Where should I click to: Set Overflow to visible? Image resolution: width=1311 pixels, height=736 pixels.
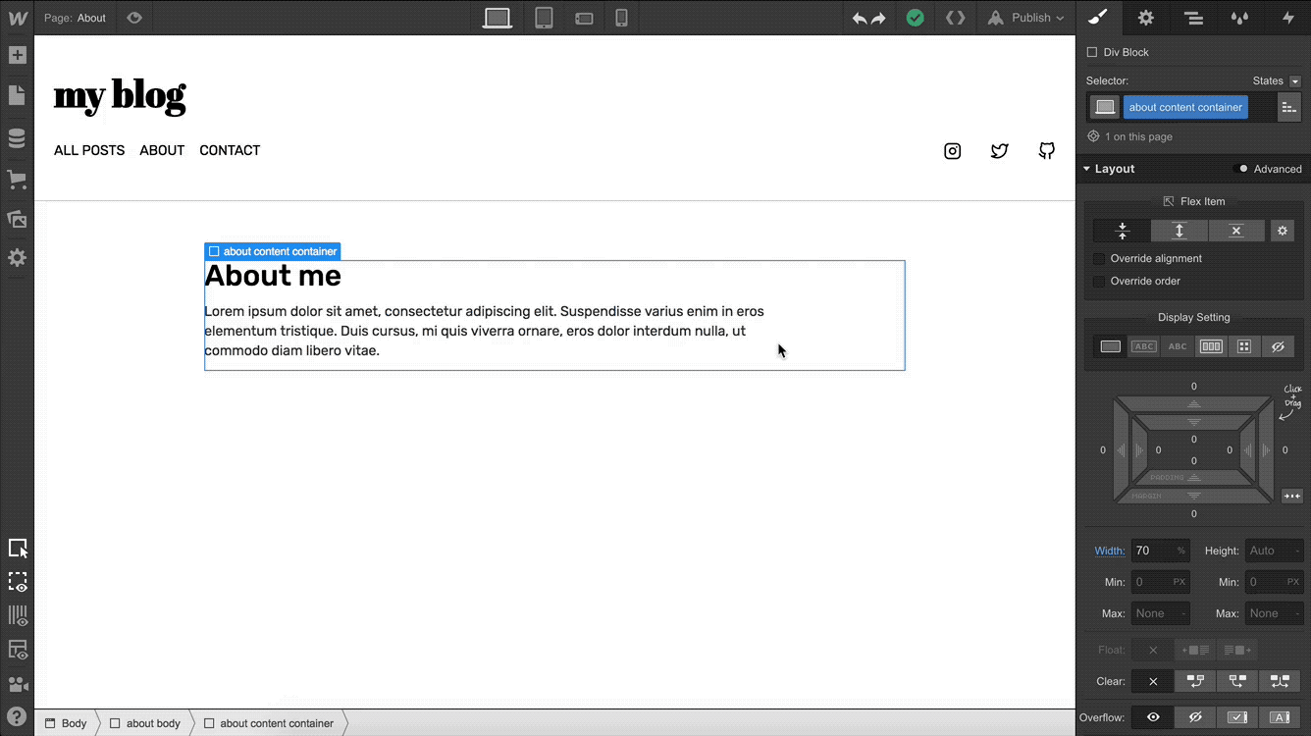pyautogui.click(x=1153, y=717)
